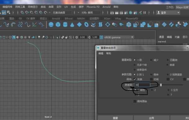Create a NURBS cube from the shelf
The height and width of the screenshot is (120, 189).
click(x=58, y=25)
